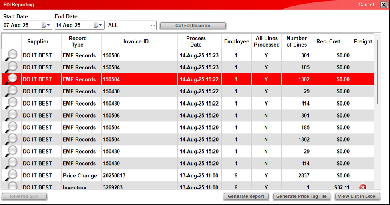The width and height of the screenshot is (390, 205).
Task: Click magnifier icon for highlighted invoice 150504 row
Action: tap(12, 79)
